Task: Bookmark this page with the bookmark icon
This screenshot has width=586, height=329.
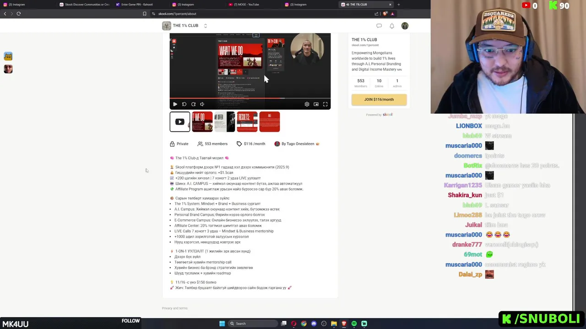Action: (x=145, y=14)
